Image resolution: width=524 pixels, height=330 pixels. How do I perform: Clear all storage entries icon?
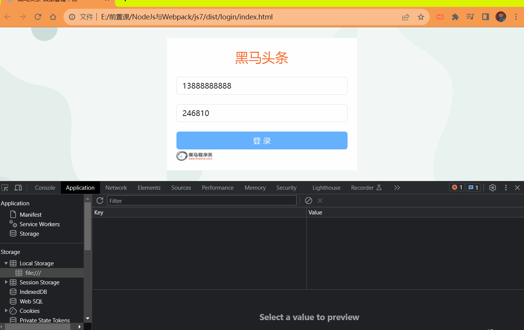(308, 200)
